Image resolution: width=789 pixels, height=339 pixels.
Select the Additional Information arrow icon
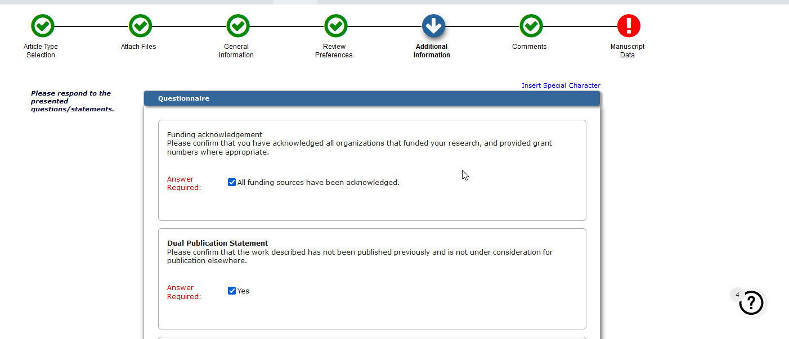433,26
